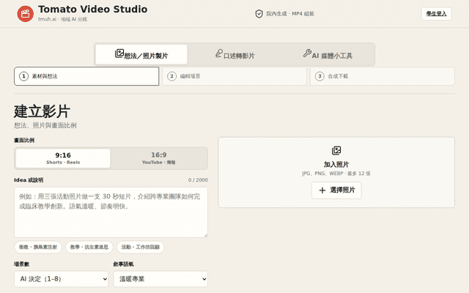The image size is (469, 293).
Task: Click the 衛教・胰島素注射 preset chip
Action: click(38, 247)
